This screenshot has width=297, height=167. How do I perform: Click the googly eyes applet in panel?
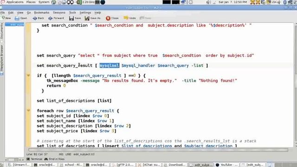tap(70, 2)
